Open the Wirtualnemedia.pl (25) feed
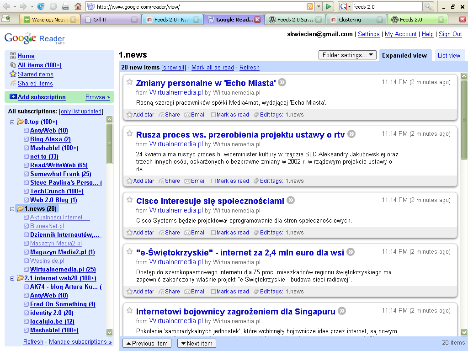Viewport: 468px width, 351px height. pos(63,270)
